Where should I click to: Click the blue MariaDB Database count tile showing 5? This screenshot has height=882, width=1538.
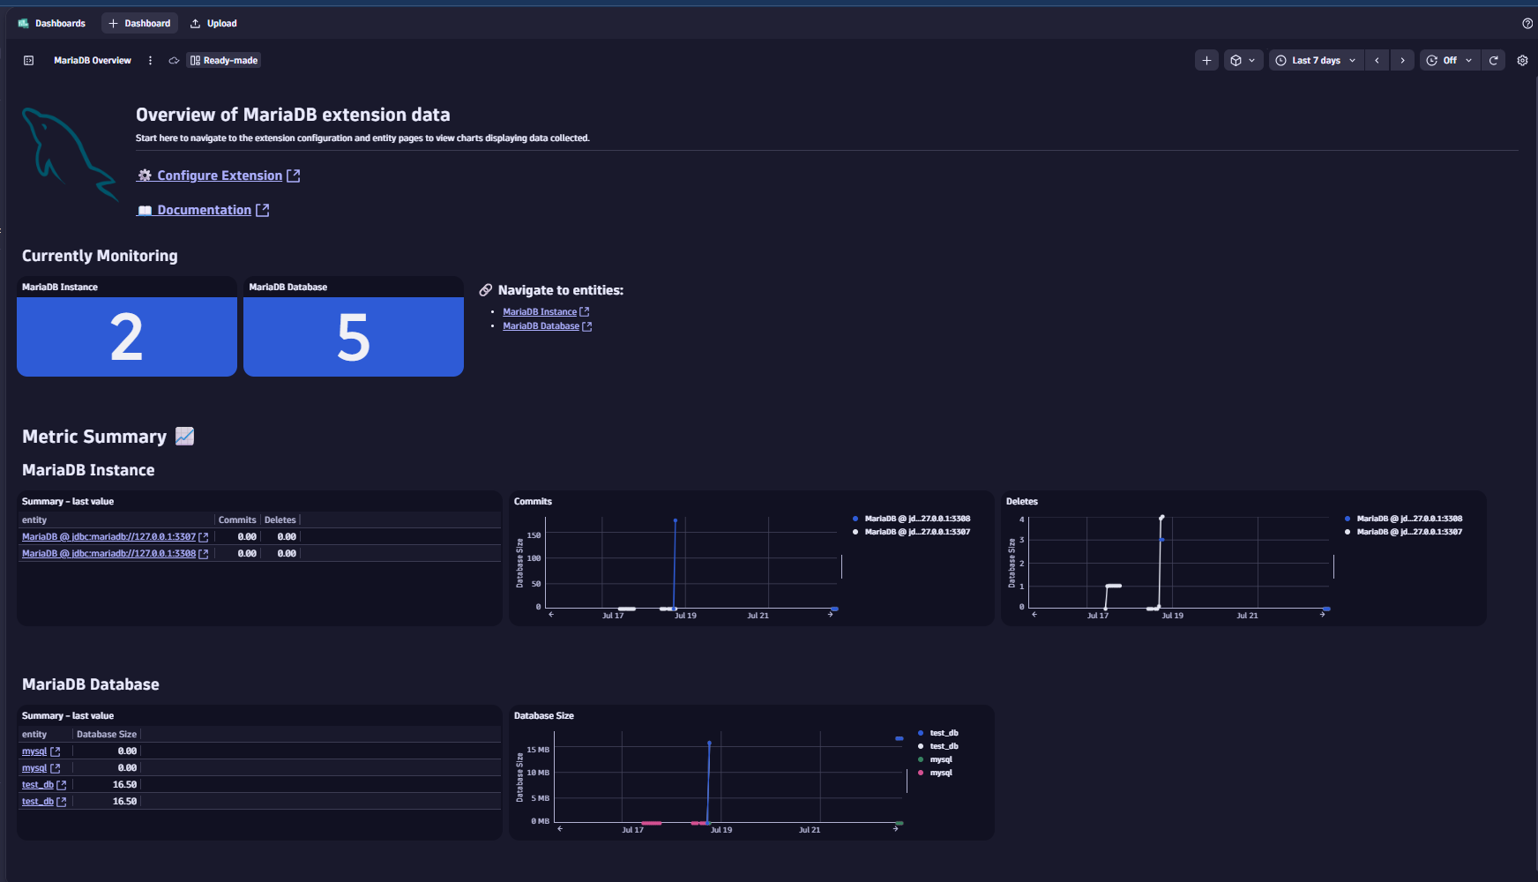(x=353, y=338)
